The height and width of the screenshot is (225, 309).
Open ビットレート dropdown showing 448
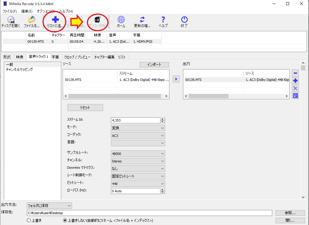click(138, 184)
